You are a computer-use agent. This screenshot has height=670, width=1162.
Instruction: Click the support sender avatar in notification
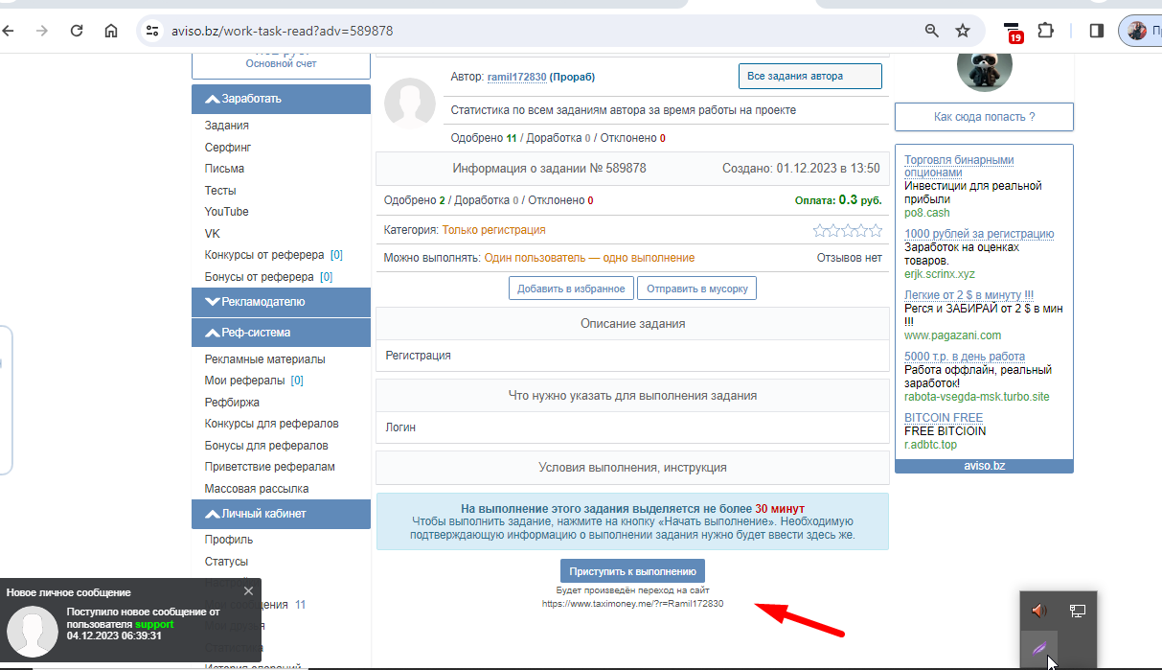[31, 632]
